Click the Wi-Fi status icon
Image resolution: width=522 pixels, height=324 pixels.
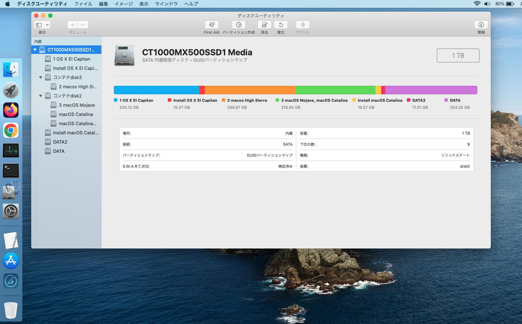coord(477,4)
